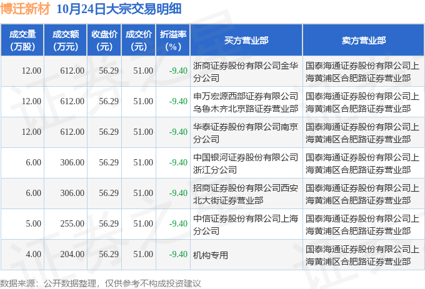This screenshot has height=289, width=425.
Task: Select the 机构专用 buyer cell
Action: tap(246, 255)
